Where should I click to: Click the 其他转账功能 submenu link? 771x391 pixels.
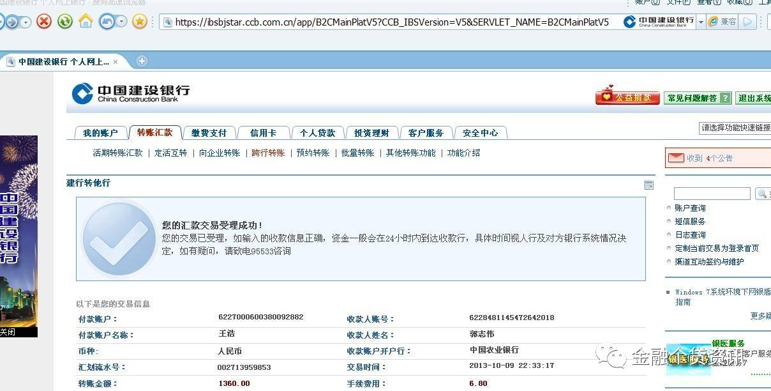point(411,153)
